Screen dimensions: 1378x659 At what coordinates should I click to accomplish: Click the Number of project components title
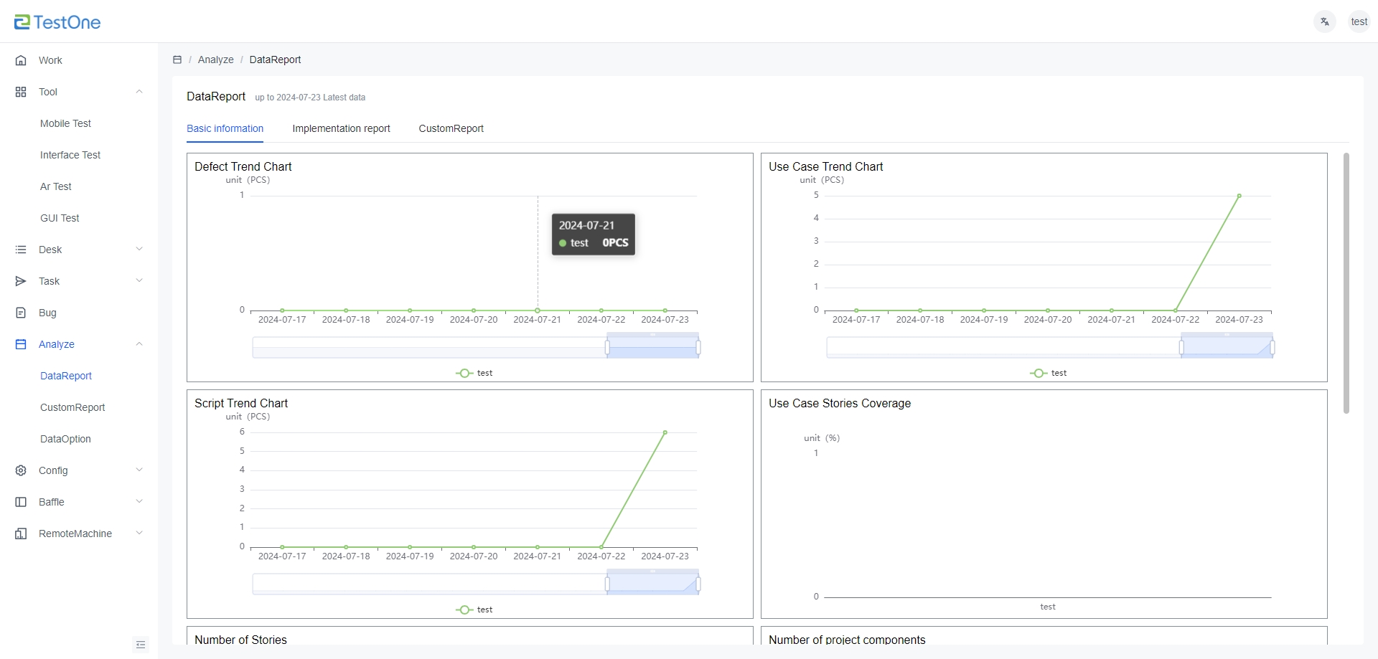click(847, 640)
